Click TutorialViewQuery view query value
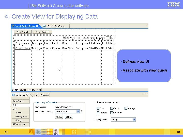The width and height of the screenshot is (183, 137). pos(63,107)
